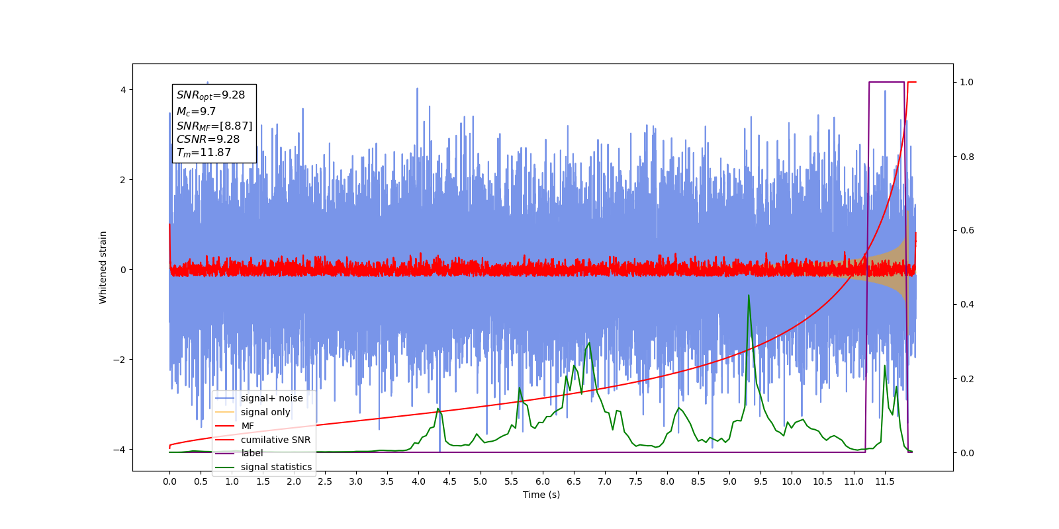Screen dimensions: 1059x529
Task: Click the 0.0 tick on the time axis
Action: point(169,481)
